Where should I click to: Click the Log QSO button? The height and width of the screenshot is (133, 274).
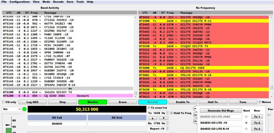click(33, 102)
